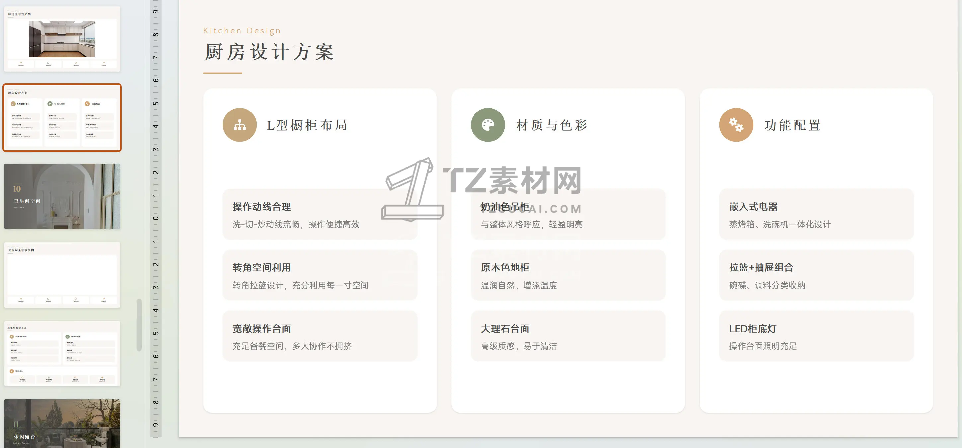
Task: Select the 厨房全景效果图 slide thumbnail
Action: click(x=62, y=39)
